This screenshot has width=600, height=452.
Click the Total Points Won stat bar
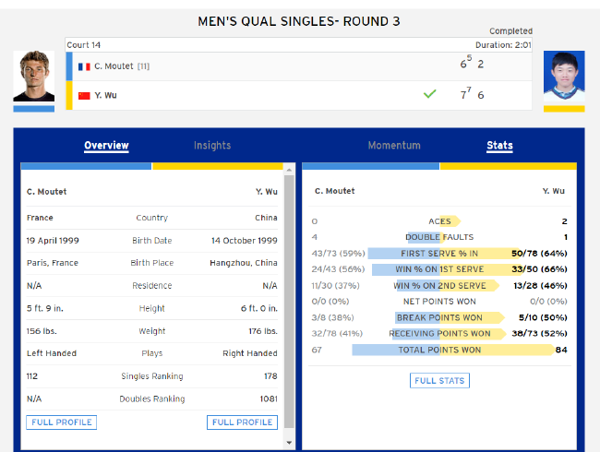tap(439, 350)
